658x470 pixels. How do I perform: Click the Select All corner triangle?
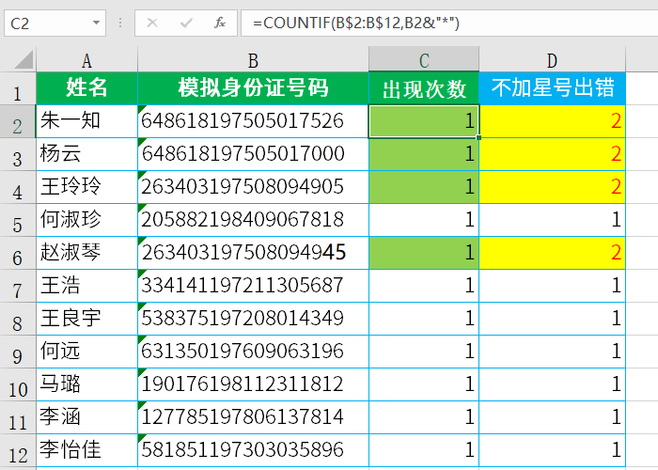pos(23,59)
